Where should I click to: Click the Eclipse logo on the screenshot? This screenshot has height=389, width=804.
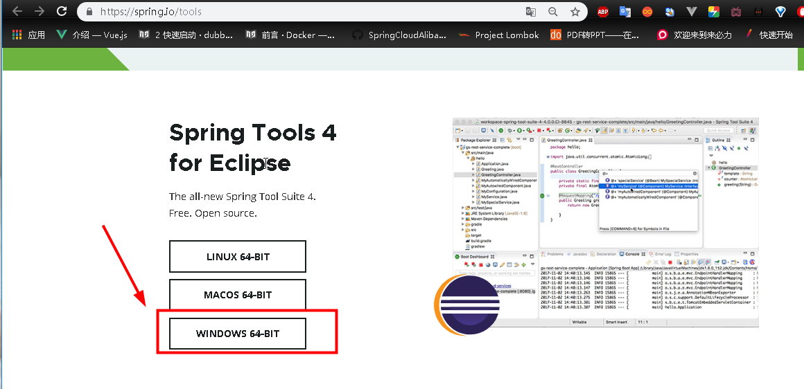pyautogui.click(x=466, y=305)
